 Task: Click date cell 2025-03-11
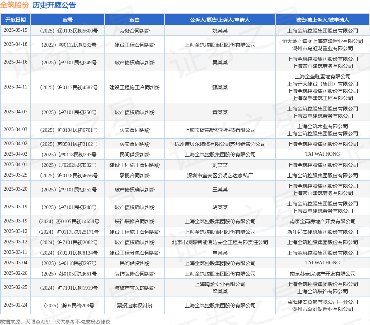point(15,252)
